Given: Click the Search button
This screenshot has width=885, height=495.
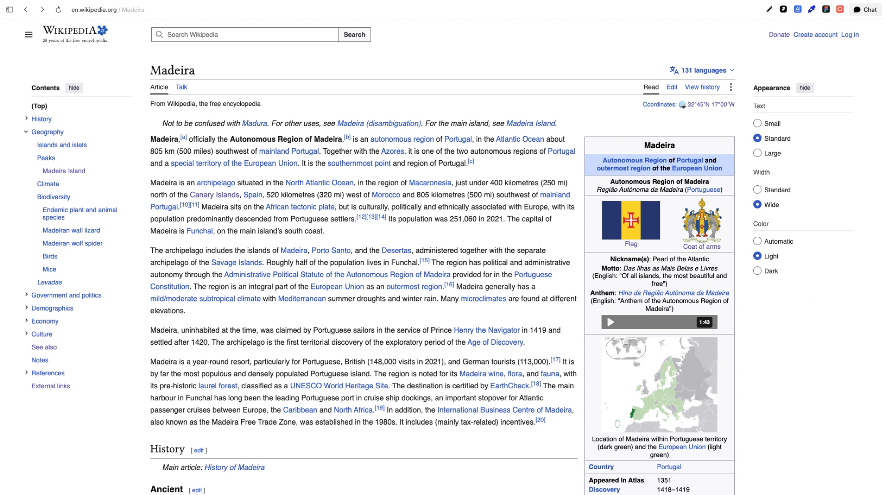Looking at the screenshot, I should point(354,35).
